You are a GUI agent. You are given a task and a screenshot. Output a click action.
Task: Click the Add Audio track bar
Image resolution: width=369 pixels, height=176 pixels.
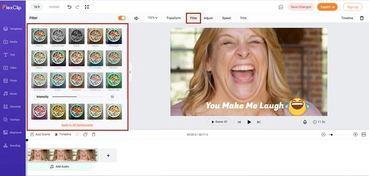[59, 167]
